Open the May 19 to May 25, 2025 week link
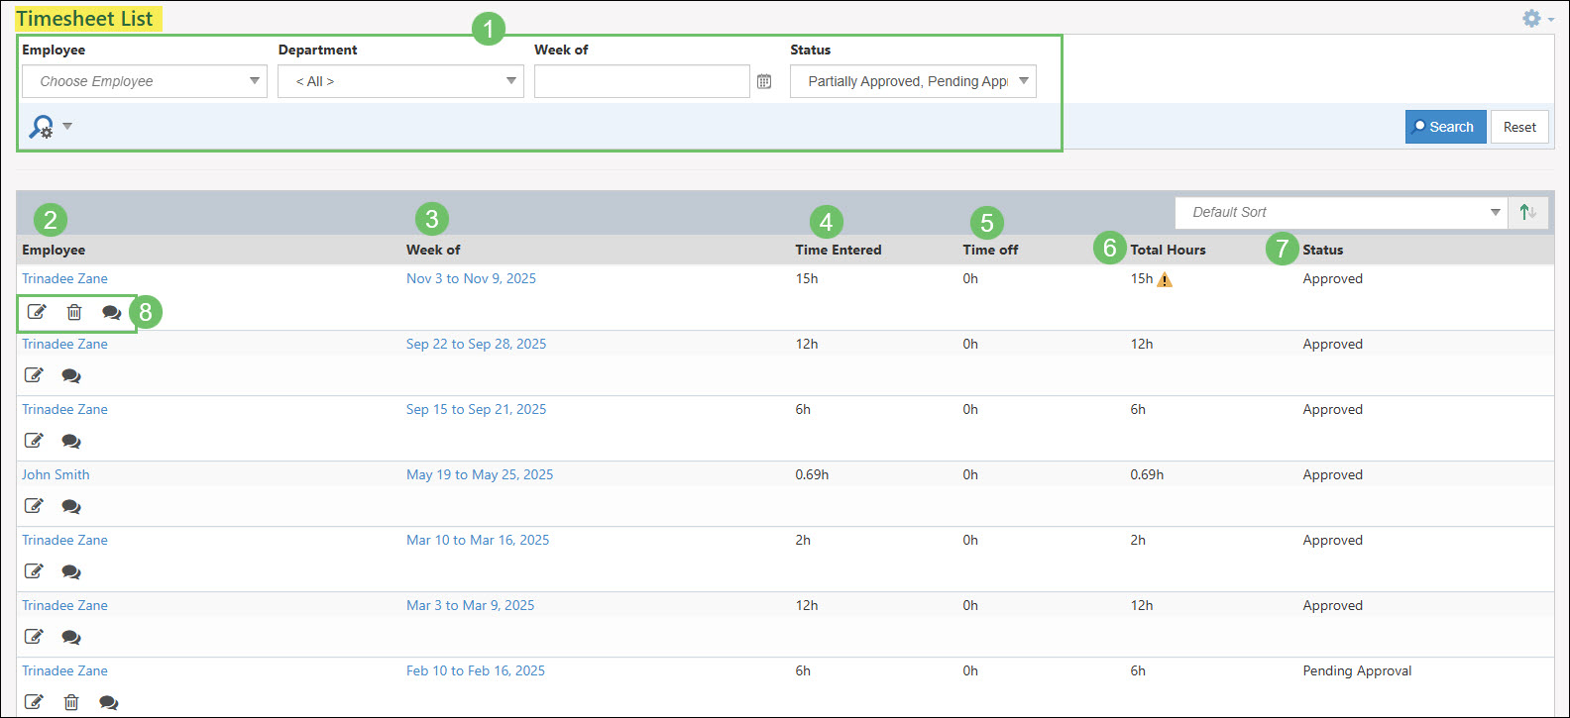 pos(480,474)
